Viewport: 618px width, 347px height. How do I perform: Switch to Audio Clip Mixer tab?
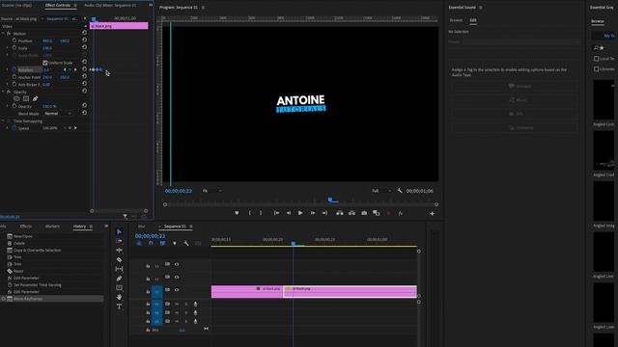tap(110, 5)
